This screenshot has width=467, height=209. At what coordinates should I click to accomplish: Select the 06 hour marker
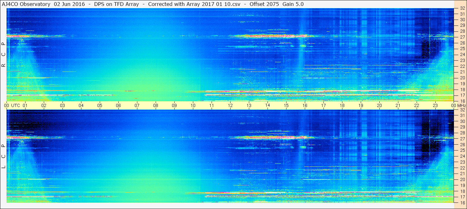pyautogui.click(x=118, y=105)
